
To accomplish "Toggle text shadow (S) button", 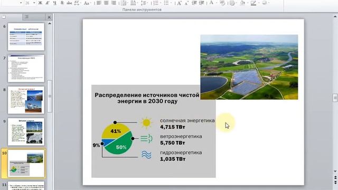I will tap(62, 3).
